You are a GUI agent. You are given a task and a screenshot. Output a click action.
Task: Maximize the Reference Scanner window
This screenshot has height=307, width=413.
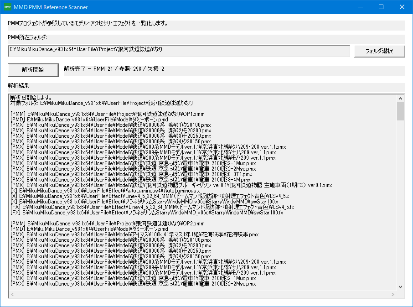(x=381, y=7)
